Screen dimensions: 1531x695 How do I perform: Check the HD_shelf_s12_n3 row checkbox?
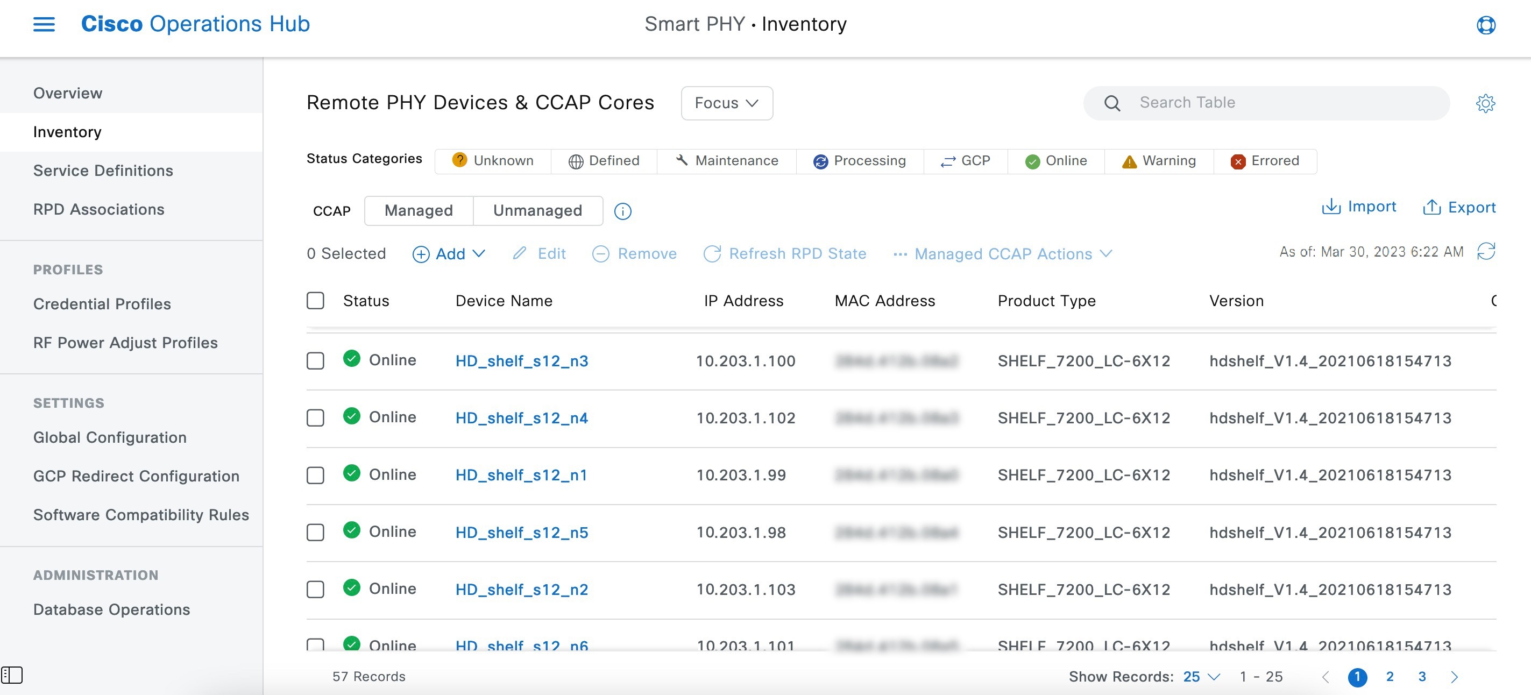(315, 360)
